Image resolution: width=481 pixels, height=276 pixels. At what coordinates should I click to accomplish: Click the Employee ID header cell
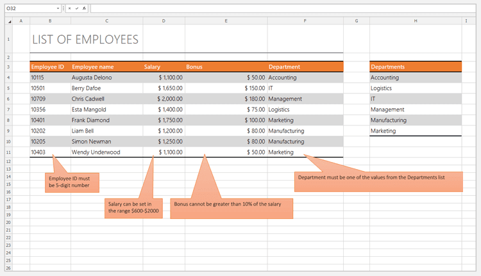[50, 67]
